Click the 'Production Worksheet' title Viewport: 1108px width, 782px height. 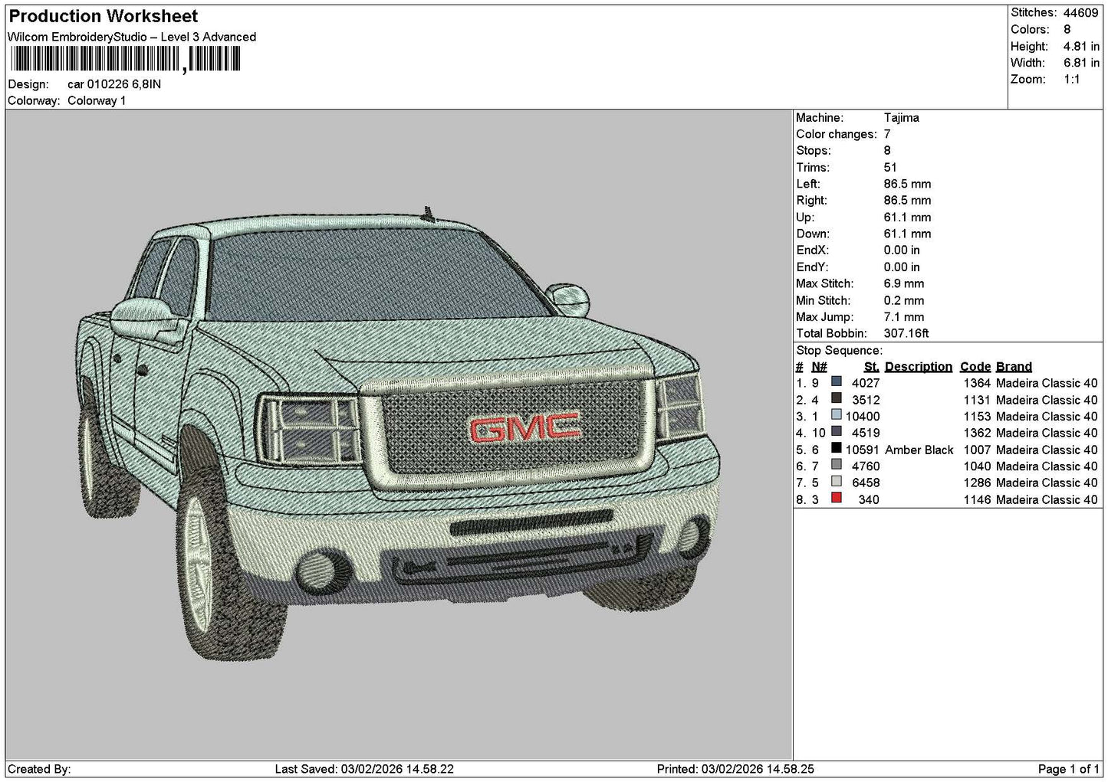[x=103, y=16]
